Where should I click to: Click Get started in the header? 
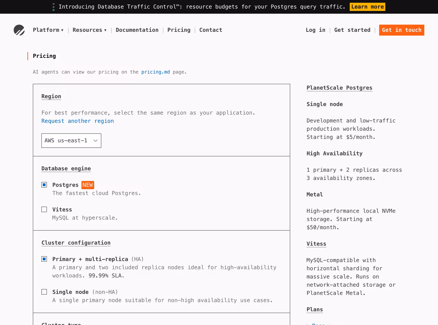click(x=352, y=30)
